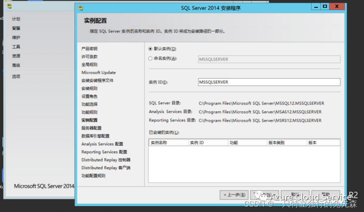This screenshot has height=212, width=364.
Task: Click the 实例 ID input field
Action: [269, 82]
